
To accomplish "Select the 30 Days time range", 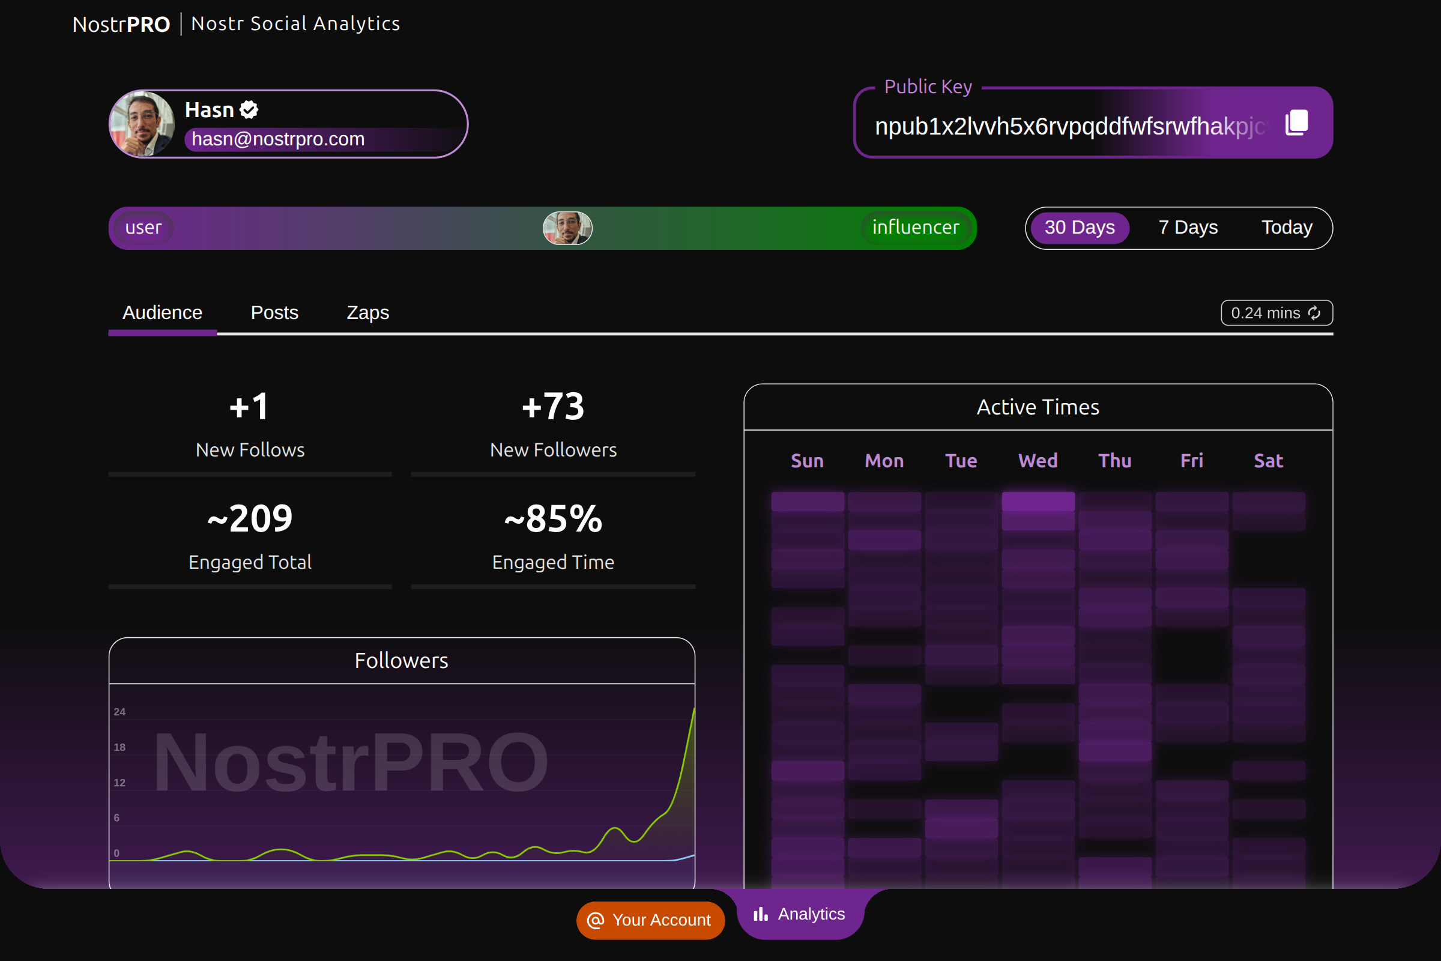I will pyautogui.click(x=1079, y=228).
